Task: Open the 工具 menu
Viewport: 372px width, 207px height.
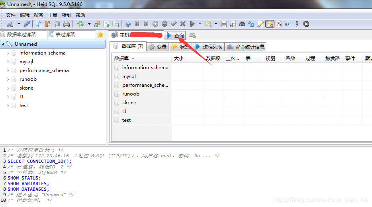Action: [53, 15]
